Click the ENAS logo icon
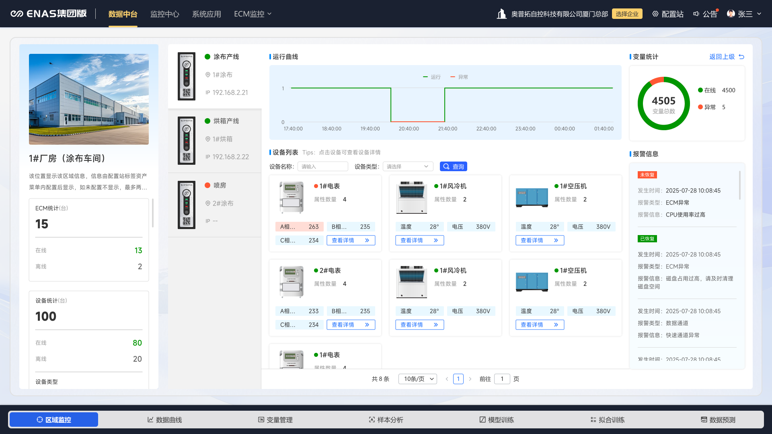 coord(16,14)
